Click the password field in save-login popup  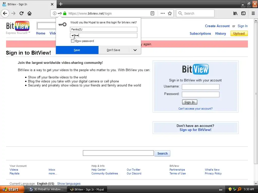click(x=104, y=35)
